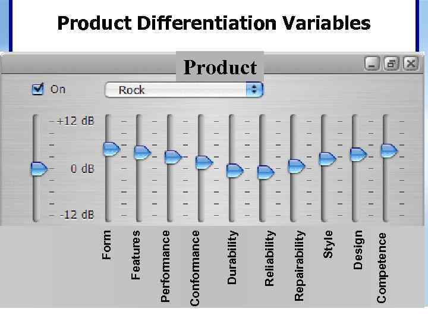Open the Rock preset dropdown

[184, 90]
